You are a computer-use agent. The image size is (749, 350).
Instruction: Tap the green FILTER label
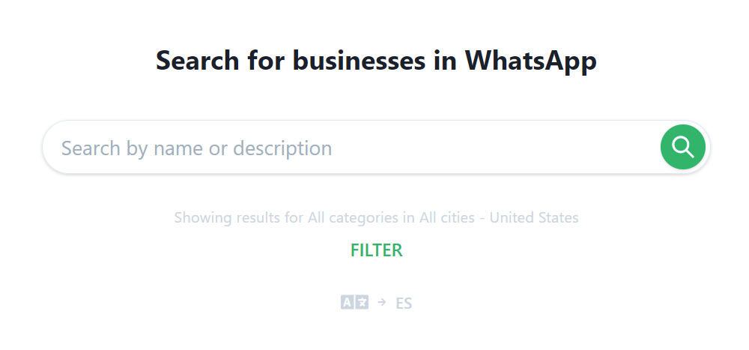click(x=377, y=250)
